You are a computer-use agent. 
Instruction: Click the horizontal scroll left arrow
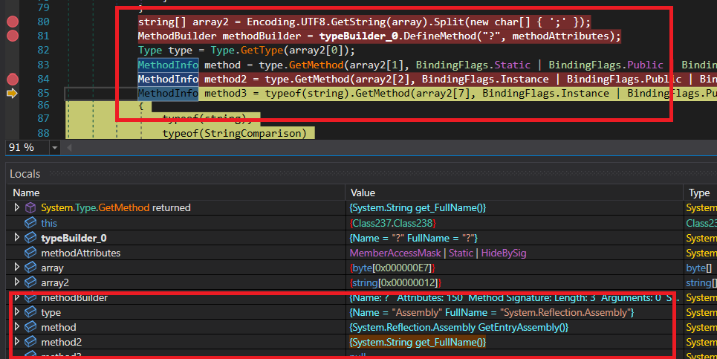click(70, 148)
